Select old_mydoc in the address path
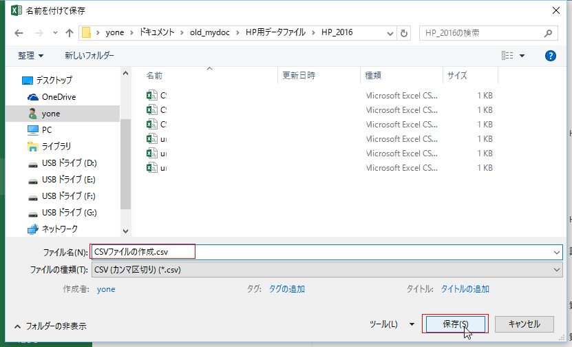This screenshot has height=347, width=572. (x=210, y=32)
